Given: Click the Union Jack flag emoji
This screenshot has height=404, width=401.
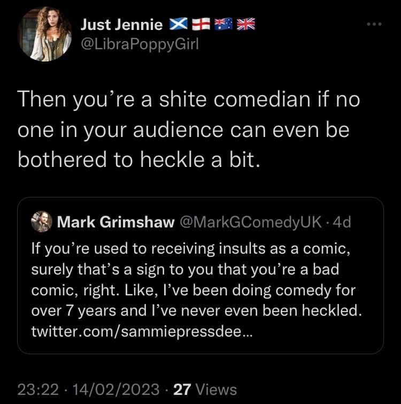Looking at the screenshot, I should tap(245, 24).
